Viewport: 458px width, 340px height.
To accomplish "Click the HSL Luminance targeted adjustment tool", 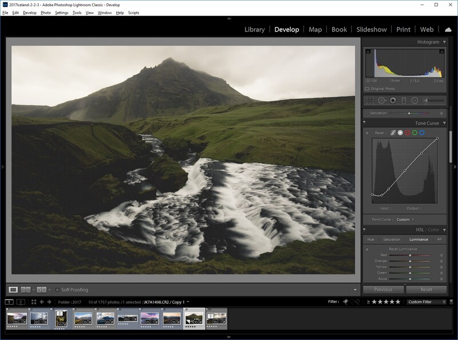I will tap(367, 250).
